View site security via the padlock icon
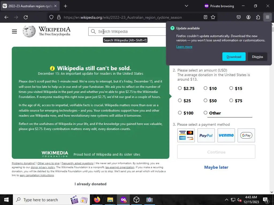 pos(59,17)
